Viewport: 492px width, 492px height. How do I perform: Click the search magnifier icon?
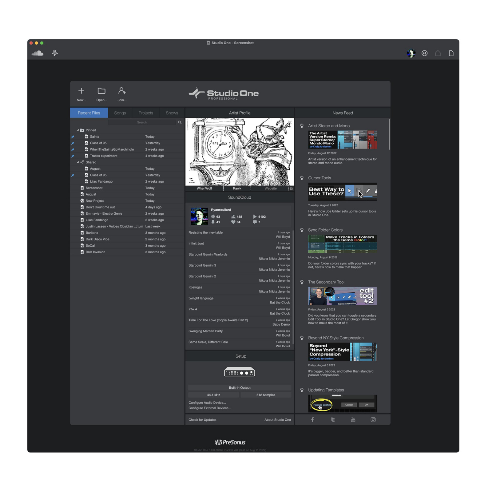pyautogui.click(x=180, y=122)
